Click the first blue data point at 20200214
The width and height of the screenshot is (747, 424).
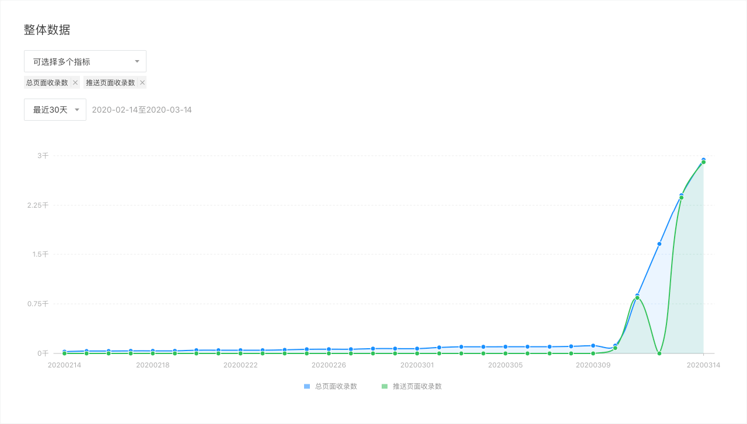tap(64, 352)
